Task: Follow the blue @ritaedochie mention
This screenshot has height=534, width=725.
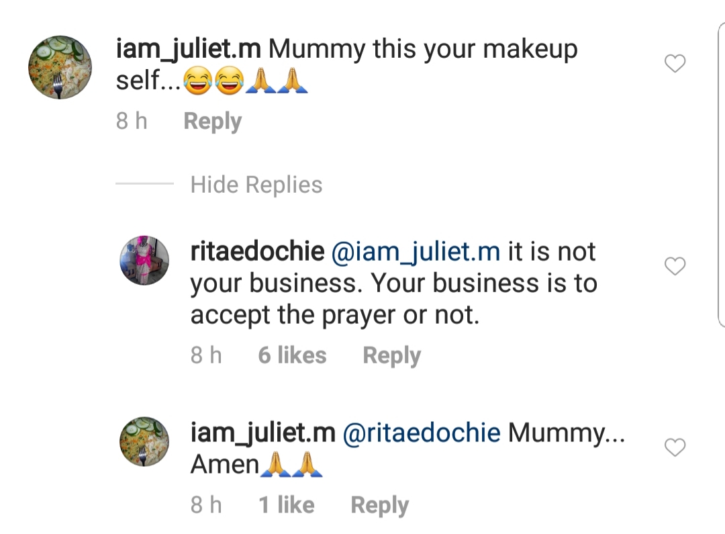Action: pyautogui.click(x=422, y=433)
